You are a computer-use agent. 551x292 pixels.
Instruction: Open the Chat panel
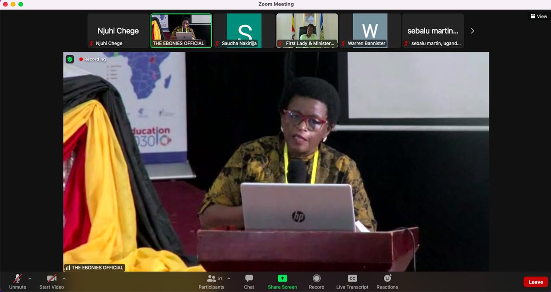249,281
